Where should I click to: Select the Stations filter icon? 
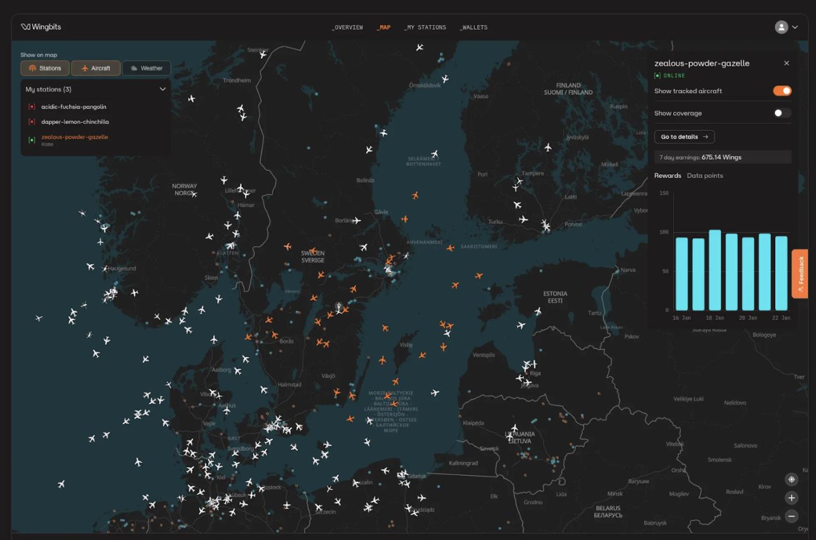pyautogui.click(x=34, y=68)
